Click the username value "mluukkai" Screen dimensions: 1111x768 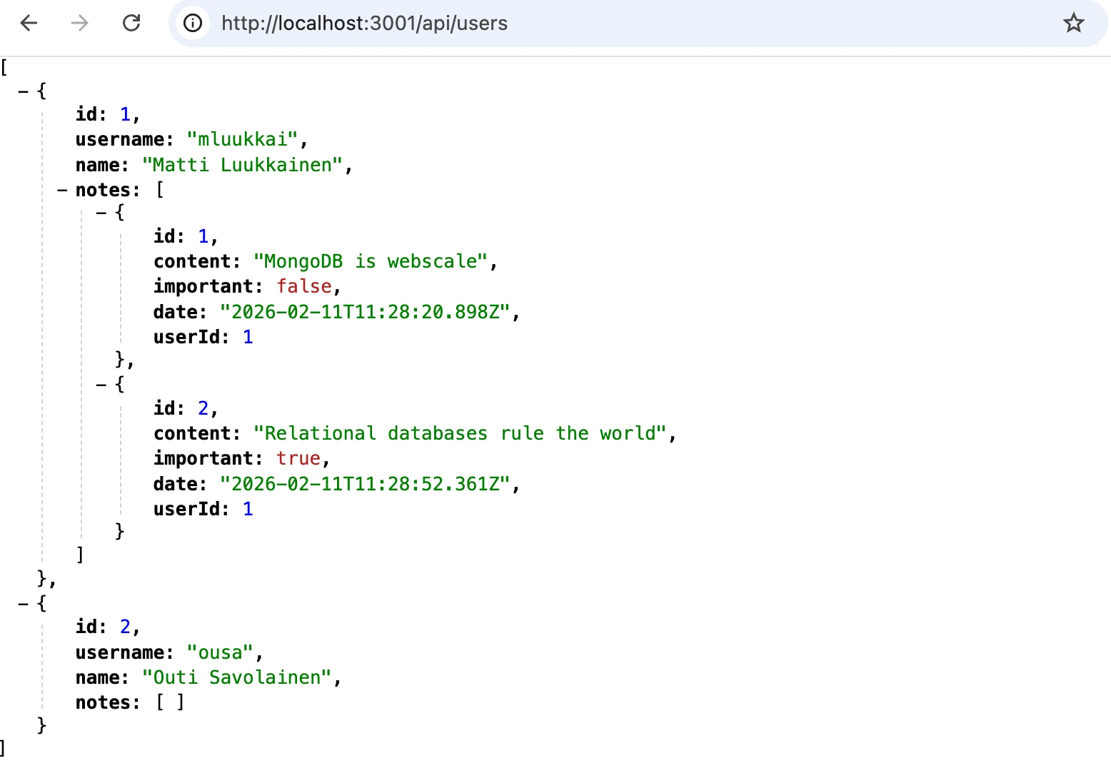pos(242,139)
